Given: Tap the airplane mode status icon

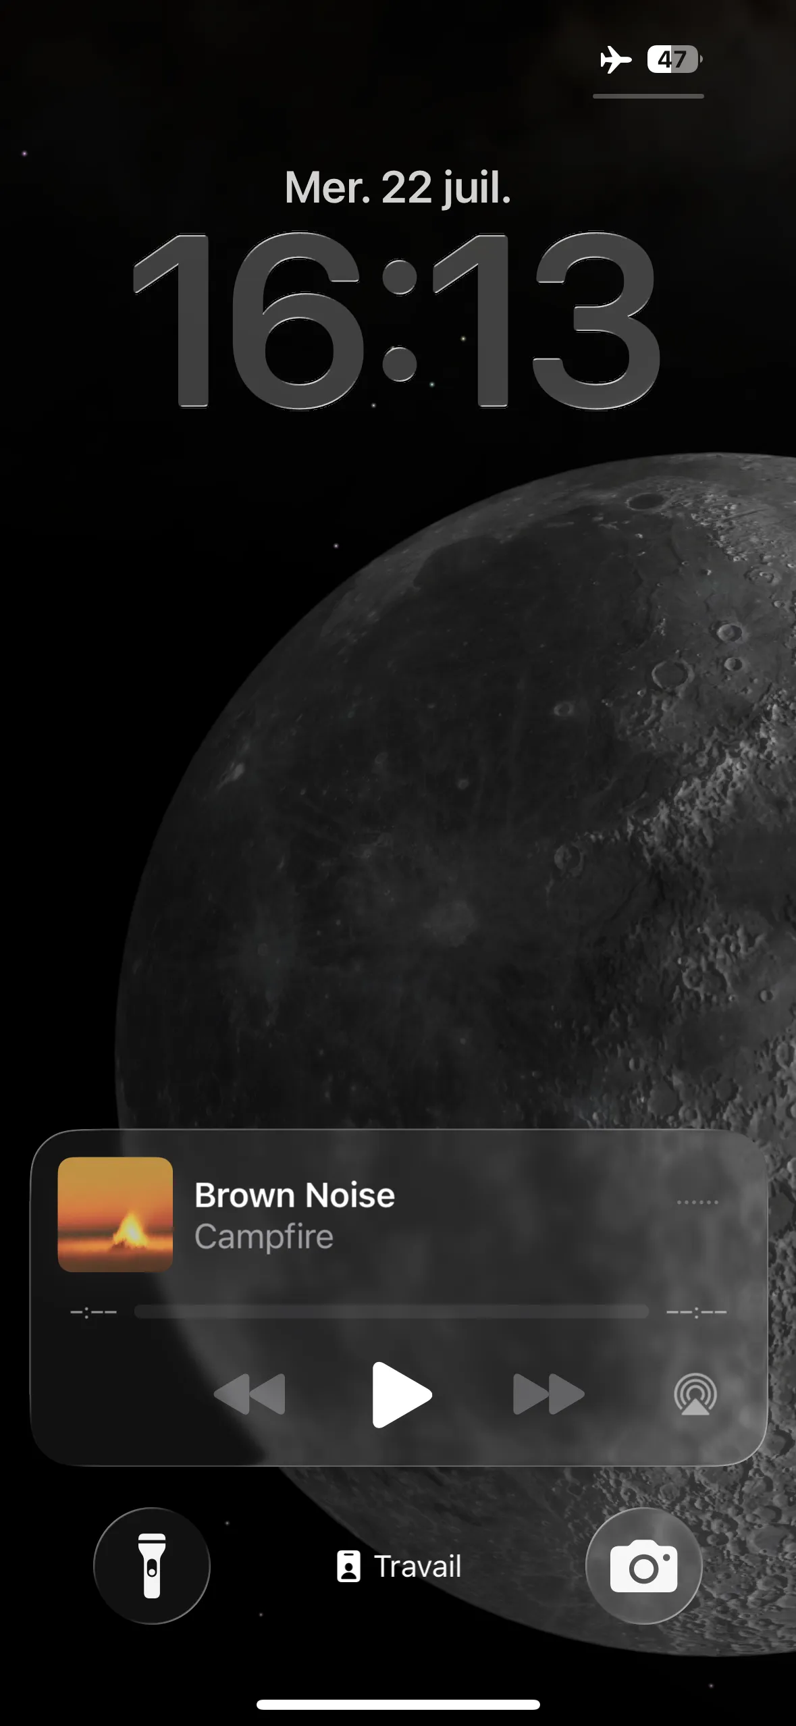Looking at the screenshot, I should [616, 59].
